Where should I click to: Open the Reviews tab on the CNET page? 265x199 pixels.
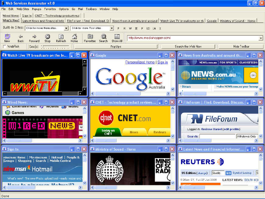pyautogui.click(x=160, y=132)
